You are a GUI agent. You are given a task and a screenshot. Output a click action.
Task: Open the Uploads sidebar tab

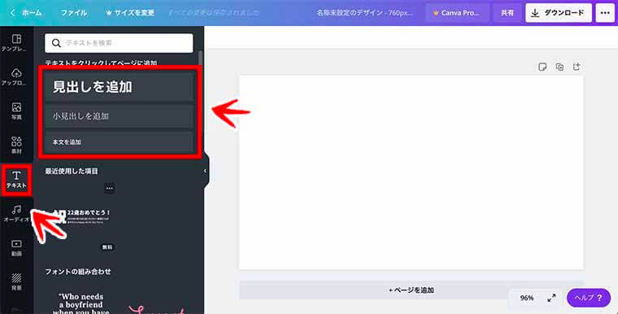(16, 77)
